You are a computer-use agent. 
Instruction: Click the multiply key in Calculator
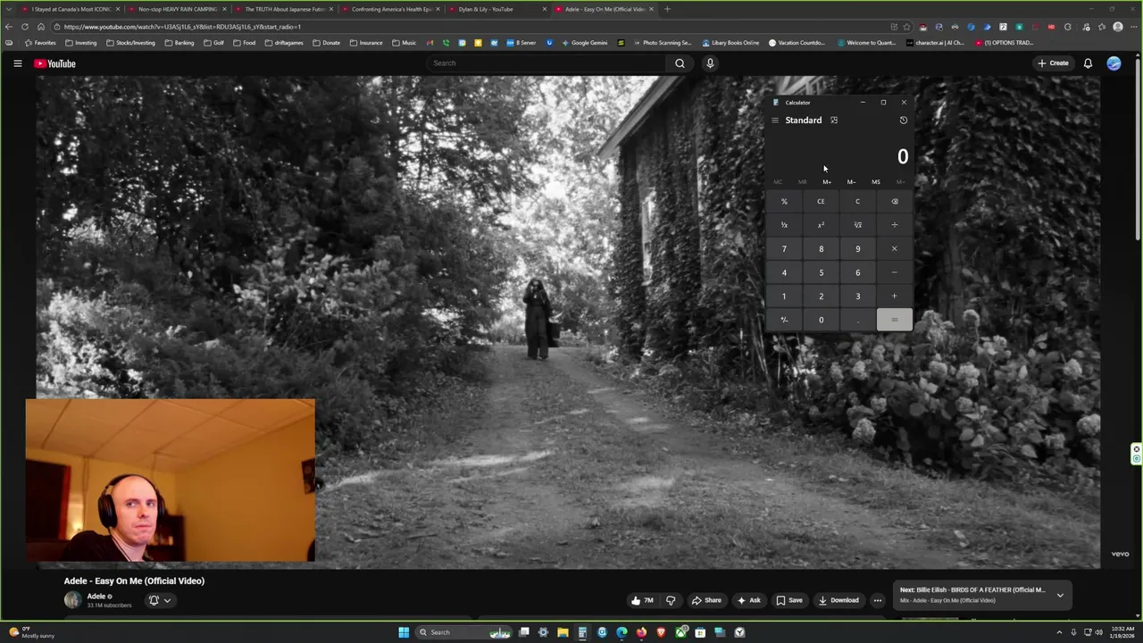pyautogui.click(x=894, y=248)
